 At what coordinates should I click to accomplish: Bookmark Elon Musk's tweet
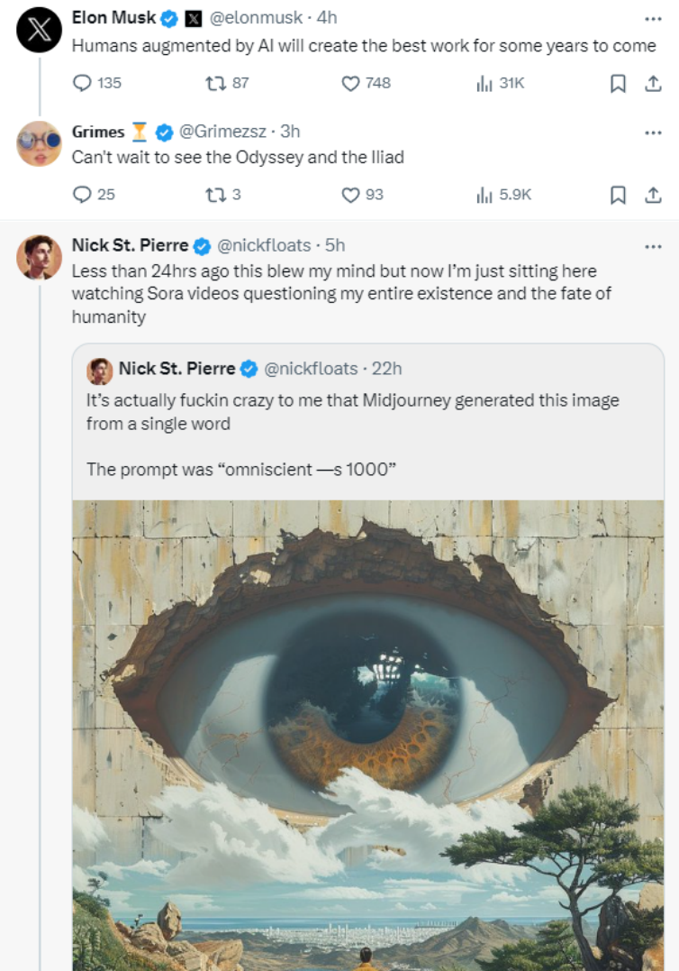pyautogui.click(x=618, y=83)
